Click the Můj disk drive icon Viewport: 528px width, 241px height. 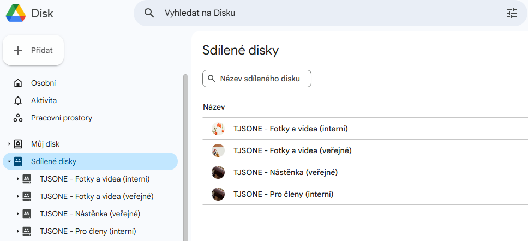click(x=18, y=144)
